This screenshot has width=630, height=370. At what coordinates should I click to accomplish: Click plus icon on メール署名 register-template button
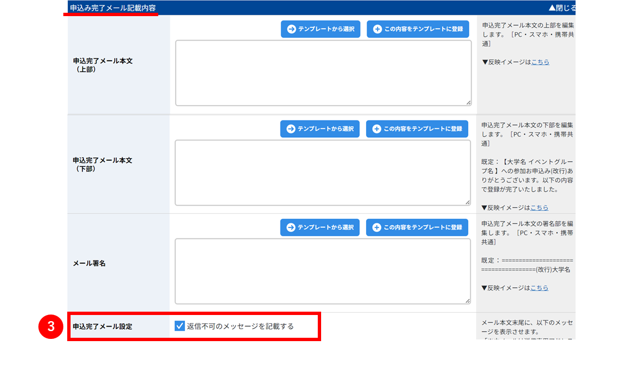(377, 227)
